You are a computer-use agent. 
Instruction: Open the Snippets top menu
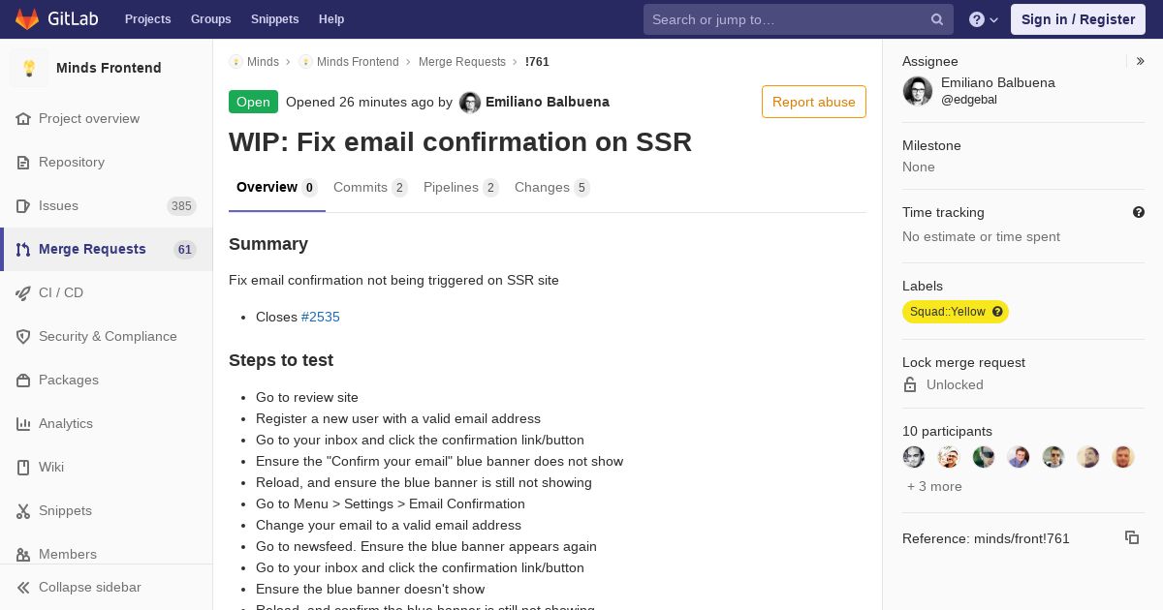(x=275, y=19)
